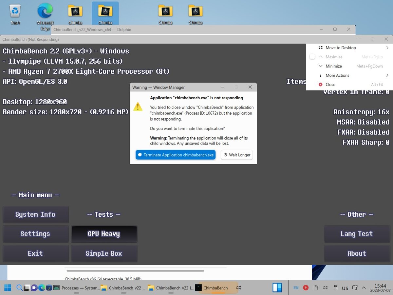Open Search from the taskbar

[19, 287]
